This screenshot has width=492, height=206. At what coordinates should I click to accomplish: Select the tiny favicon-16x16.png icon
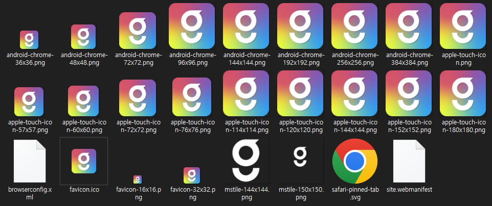[138, 179]
